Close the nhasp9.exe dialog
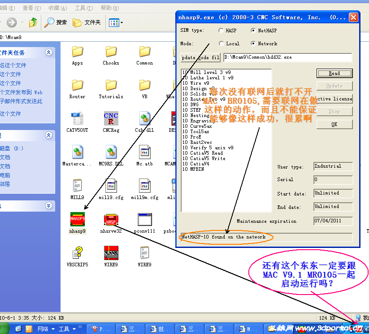The height and width of the screenshot is (334, 369). [353, 17]
